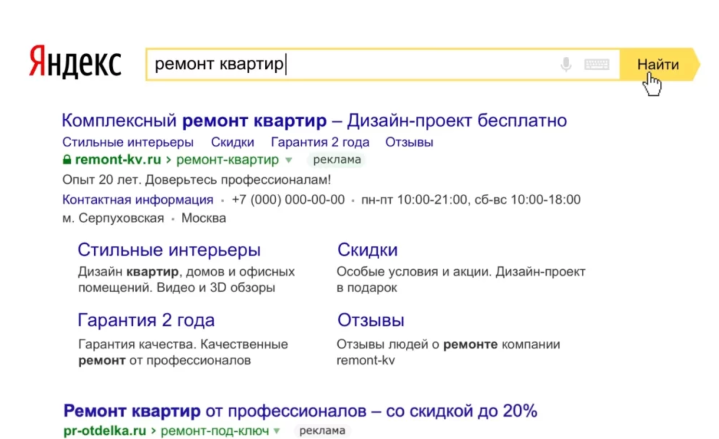Image resolution: width=719 pixels, height=439 pixels.
Task: Expand the arrow after ремонт-квартир path
Action: (289, 160)
